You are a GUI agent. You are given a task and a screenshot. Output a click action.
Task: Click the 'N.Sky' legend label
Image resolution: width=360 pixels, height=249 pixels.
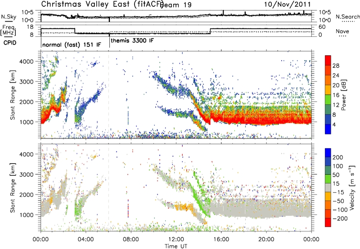[9, 17]
